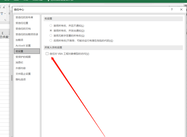Close the 信任中心 dialog

181,9
